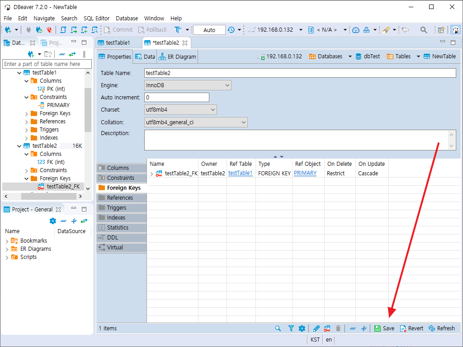Open the Tables breadcrumb dropdown arrow
463x347 pixels.
point(418,56)
